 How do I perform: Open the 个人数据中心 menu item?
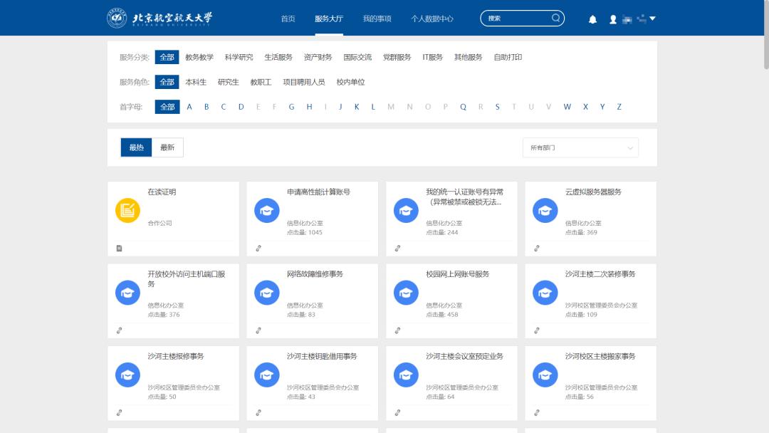click(x=431, y=19)
